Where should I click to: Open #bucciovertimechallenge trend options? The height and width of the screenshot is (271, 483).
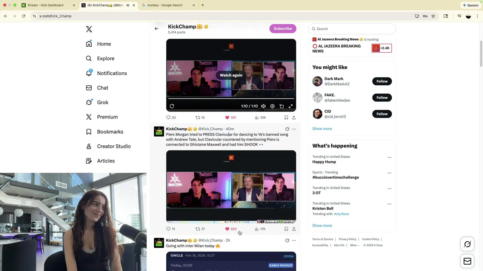click(389, 173)
